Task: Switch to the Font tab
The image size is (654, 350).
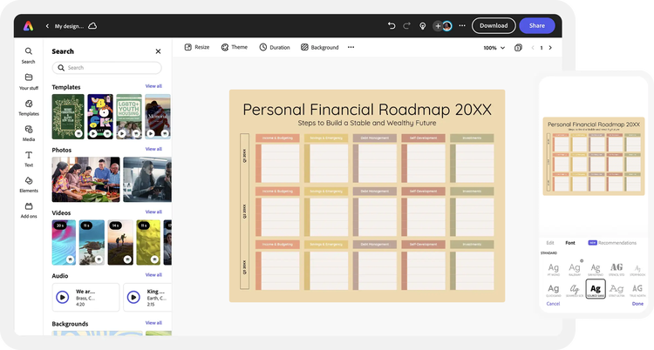Action: (x=570, y=242)
